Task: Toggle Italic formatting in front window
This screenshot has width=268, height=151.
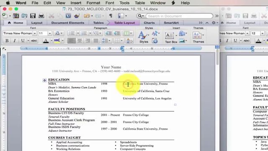Action: point(15,41)
